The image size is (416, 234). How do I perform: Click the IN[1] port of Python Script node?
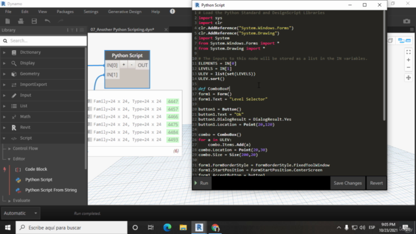pos(112,75)
